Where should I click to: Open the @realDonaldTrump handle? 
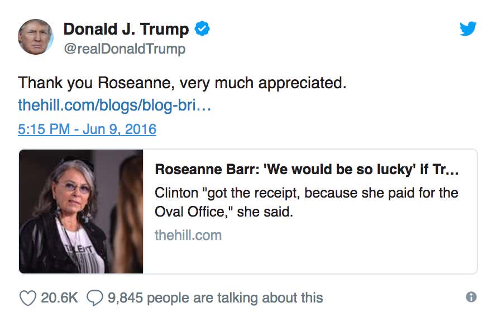125,49
